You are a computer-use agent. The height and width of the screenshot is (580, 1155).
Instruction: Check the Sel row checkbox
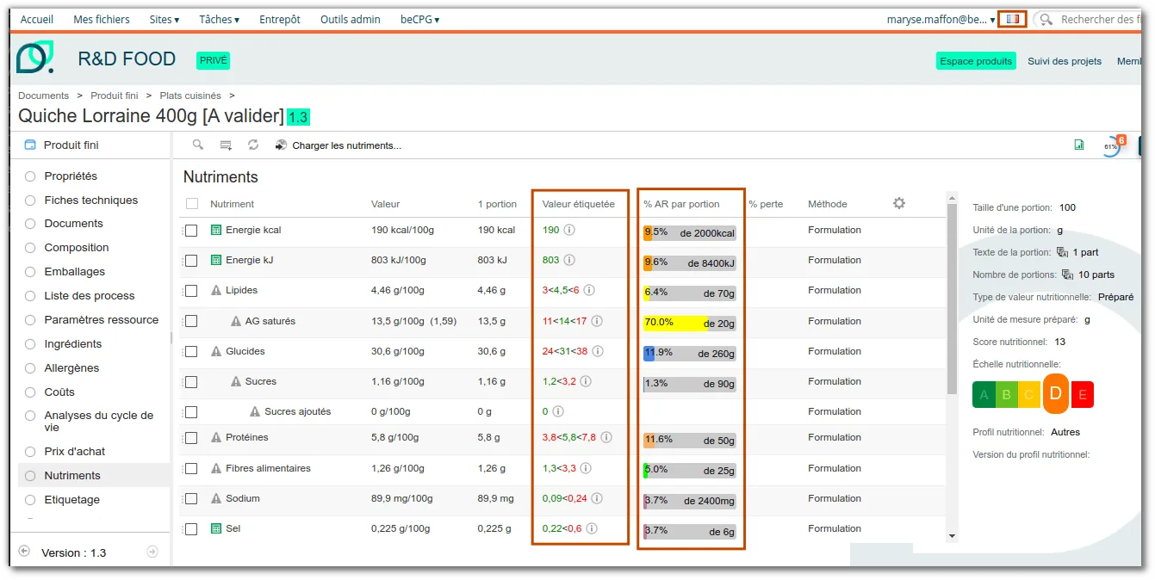pos(191,529)
